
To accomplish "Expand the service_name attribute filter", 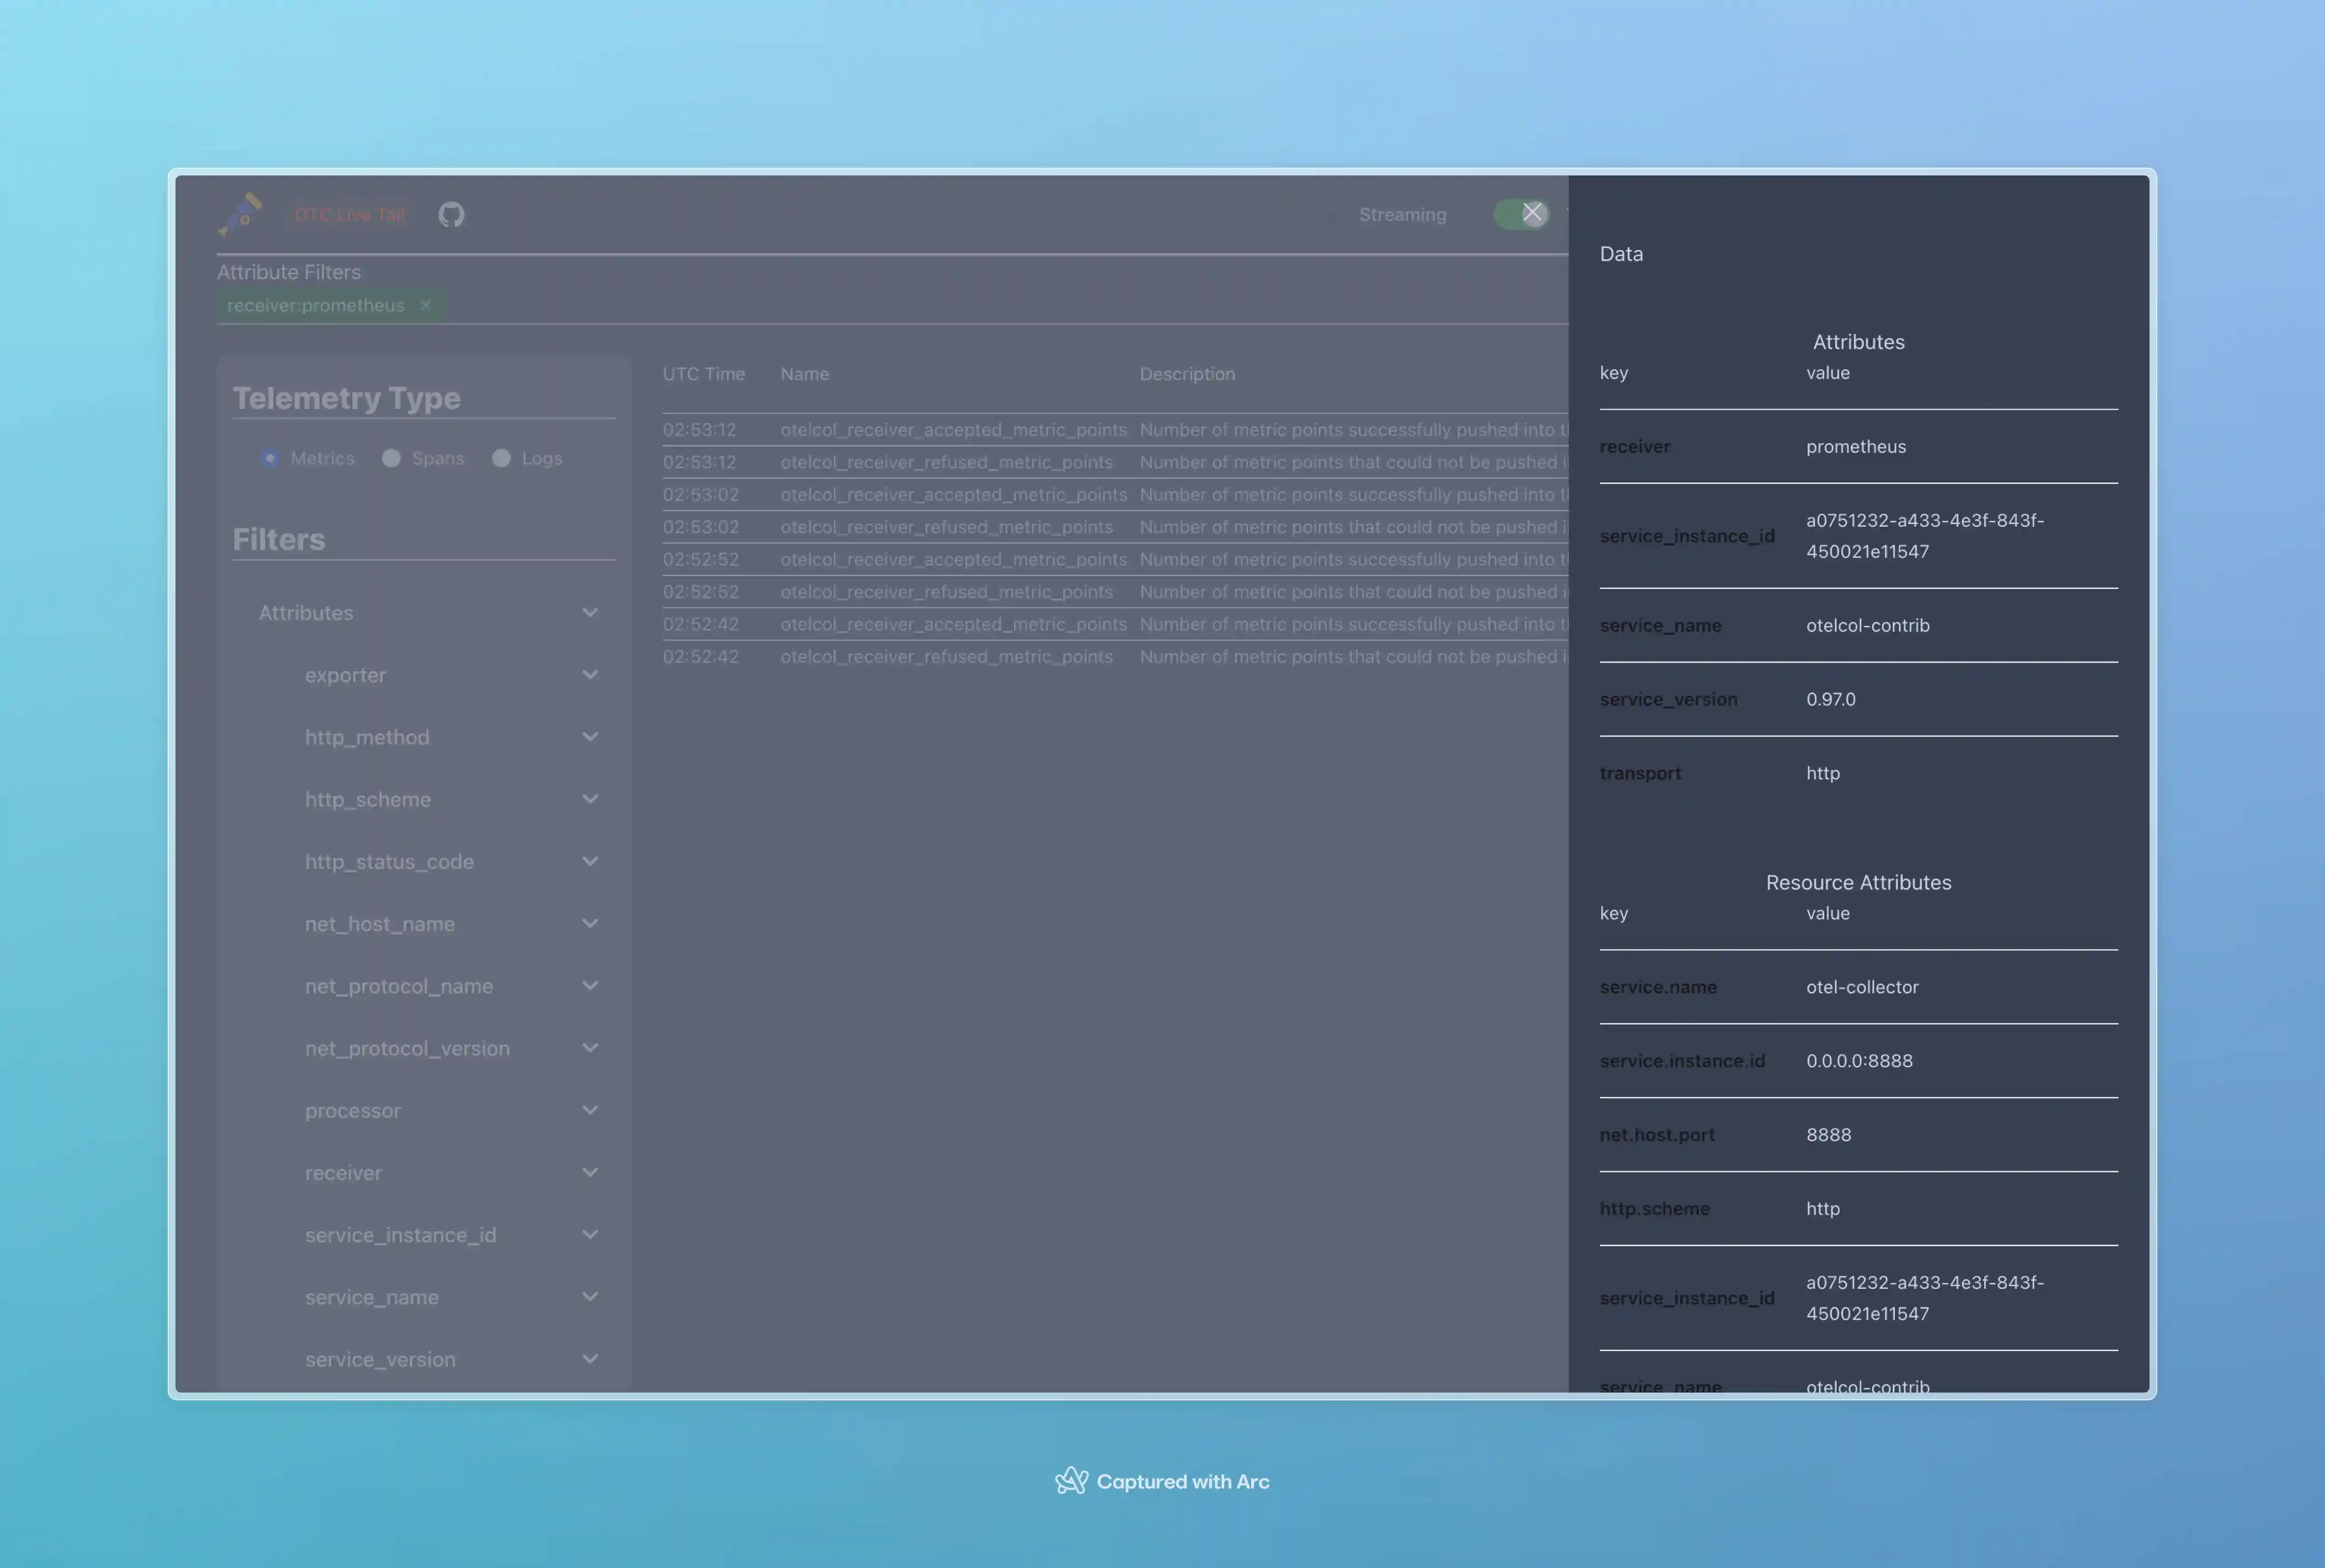I will [x=589, y=1297].
